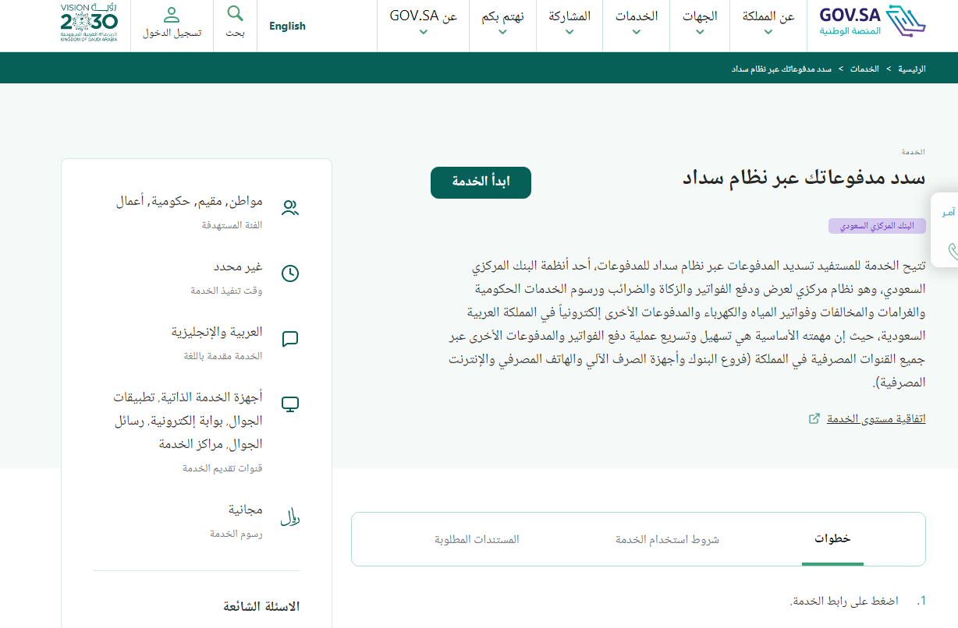The width and height of the screenshot is (958, 628).
Task: Expand the عن المملكة menu
Action: [768, 23]
